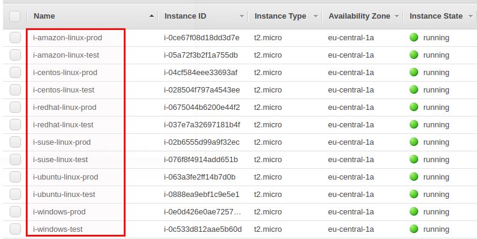
Task: Click the green state icon for i-redhat-linux-test
Action: click(414, 124)
